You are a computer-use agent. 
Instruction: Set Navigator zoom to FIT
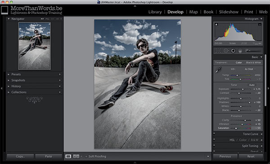pos(42,19)
